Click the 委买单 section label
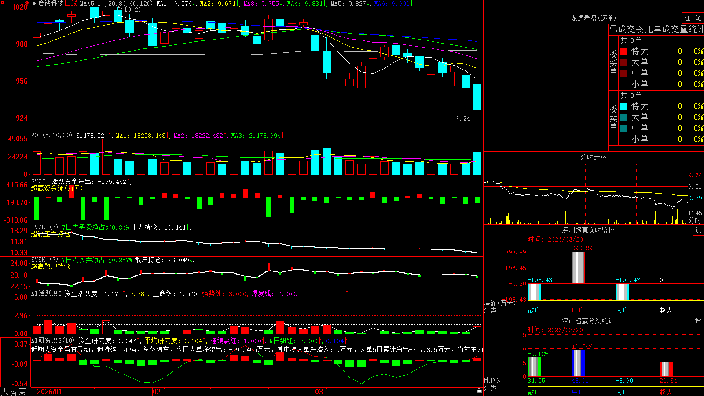This screenshot has height=396, width=704. [x=613, y=63]
